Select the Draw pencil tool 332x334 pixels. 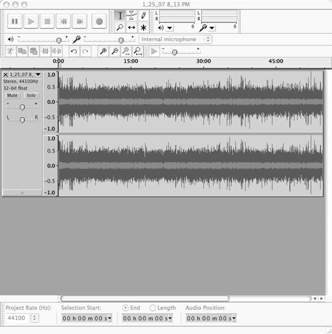click(143, 15)
